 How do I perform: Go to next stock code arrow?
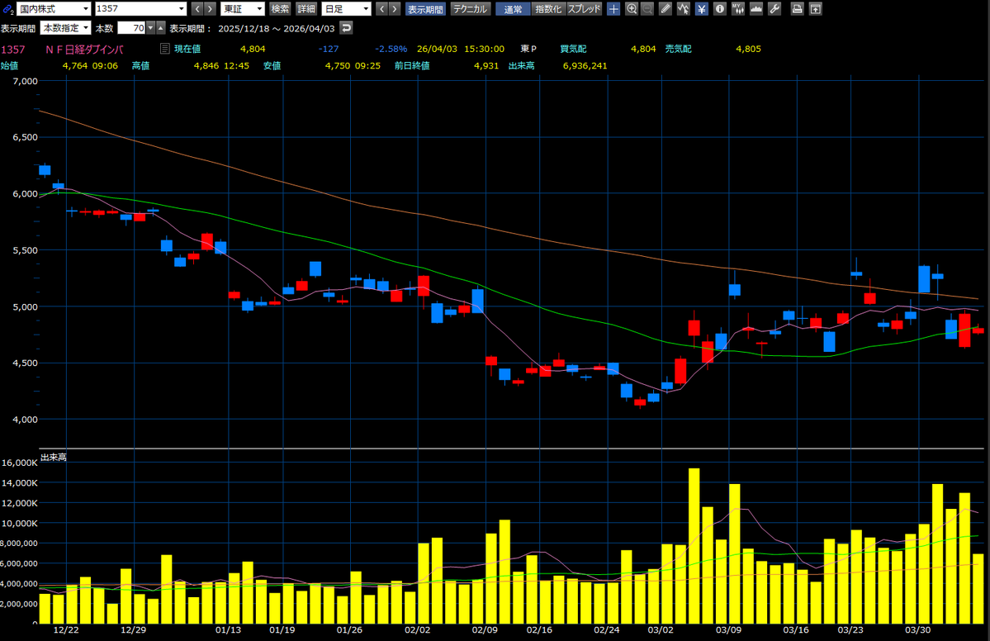(x=211, y=9)
